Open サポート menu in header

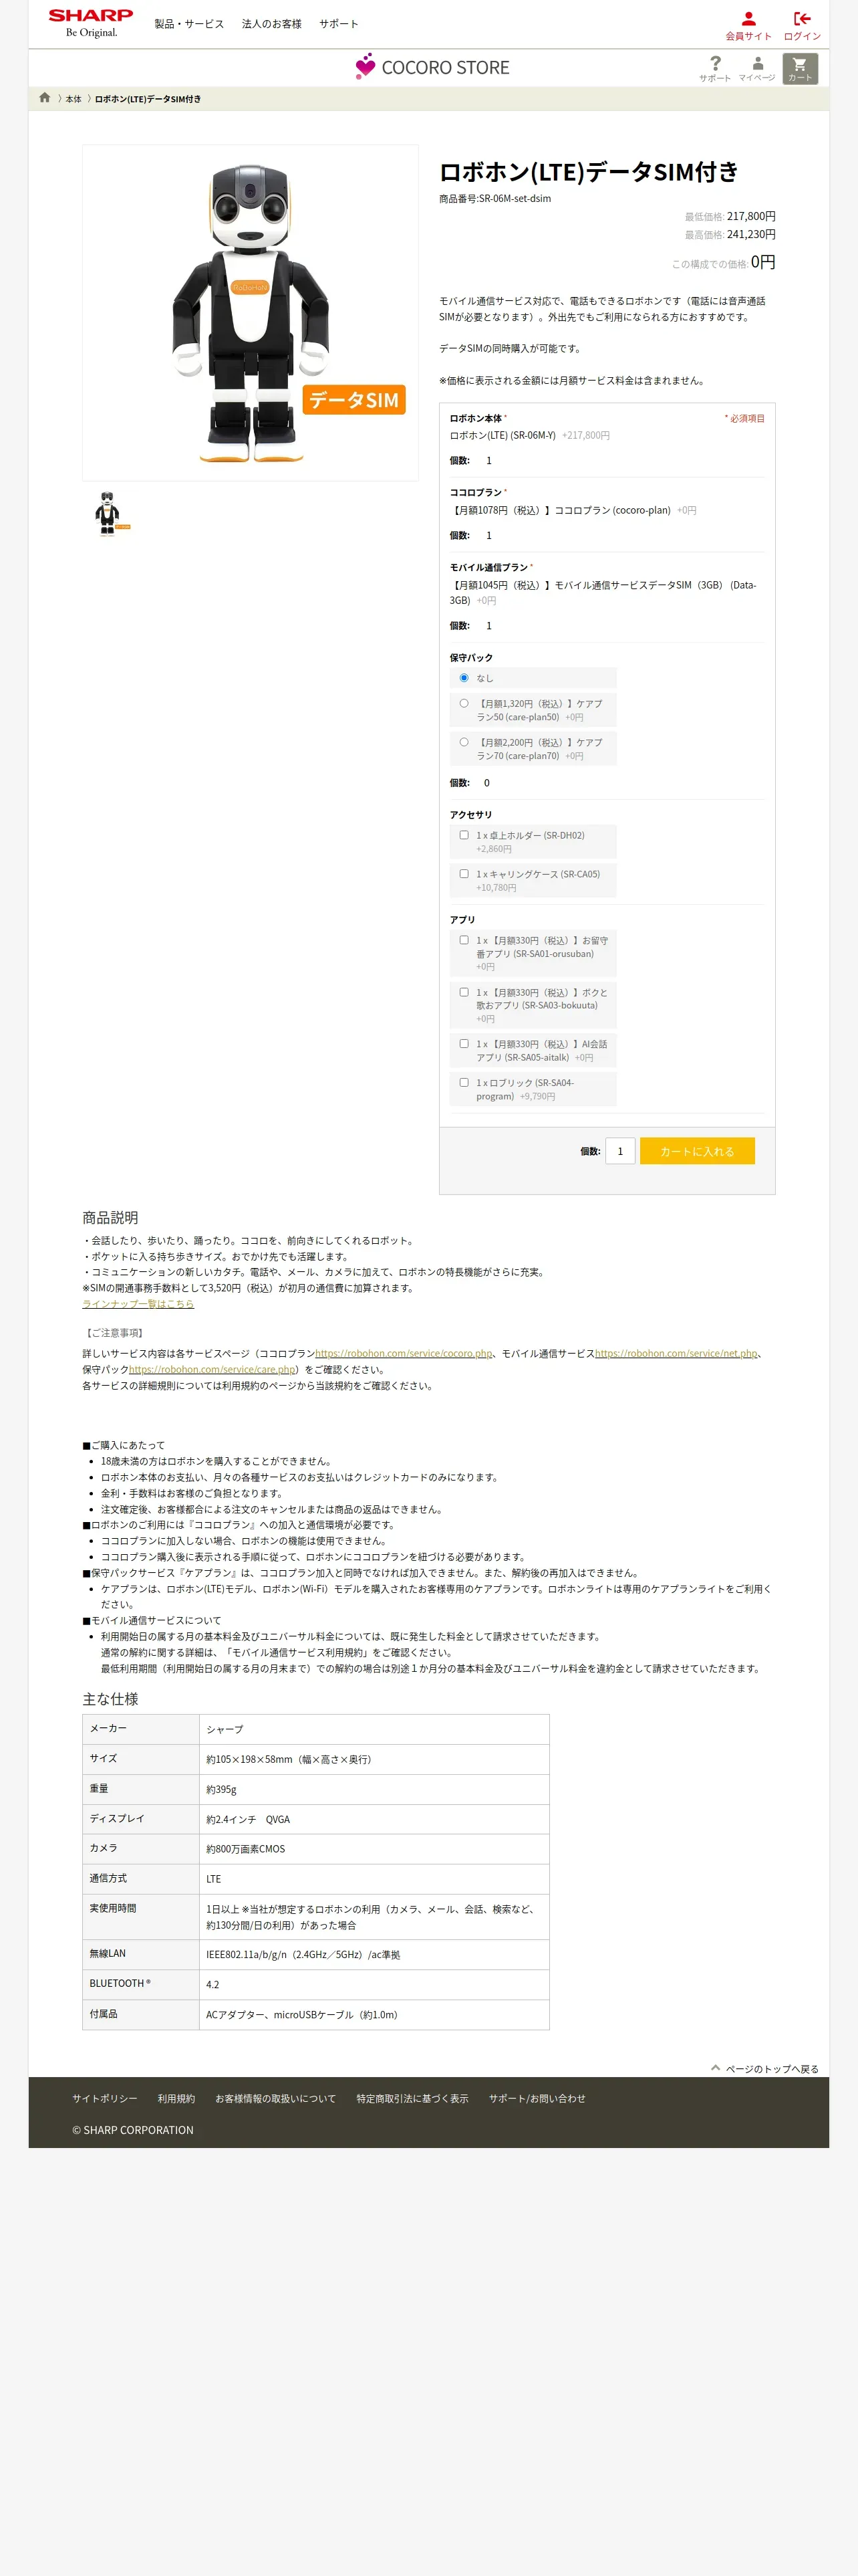[x=339, y=24]
